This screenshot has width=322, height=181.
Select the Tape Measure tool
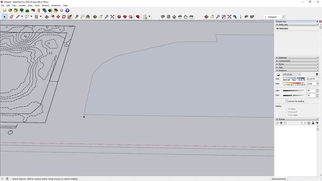coord(76,17)
